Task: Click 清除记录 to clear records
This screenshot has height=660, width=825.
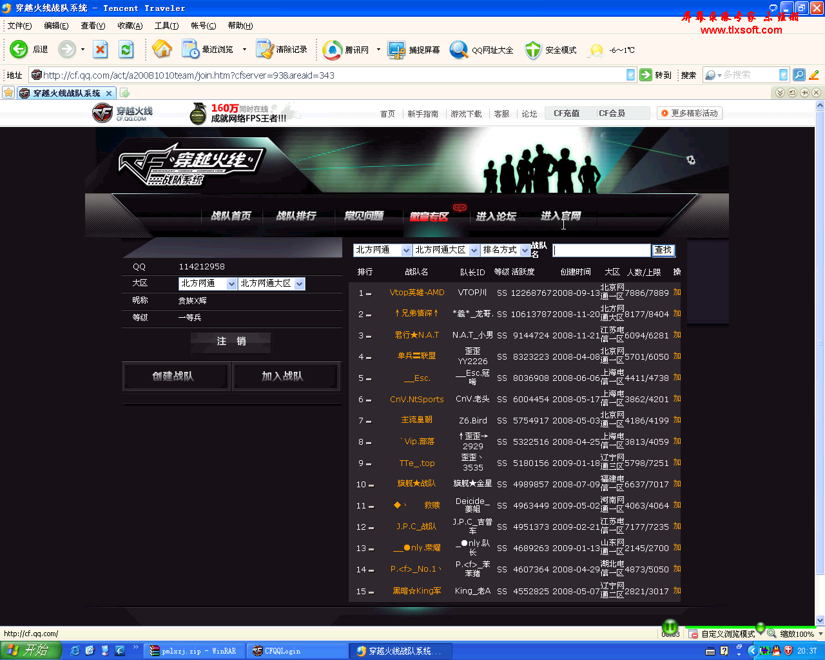Action: [x=282, y=50]
